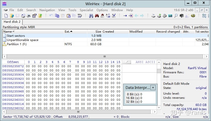The image size is (211, 121).
Task: Click the Open file folder icon
Action: (x=12, y=16)
